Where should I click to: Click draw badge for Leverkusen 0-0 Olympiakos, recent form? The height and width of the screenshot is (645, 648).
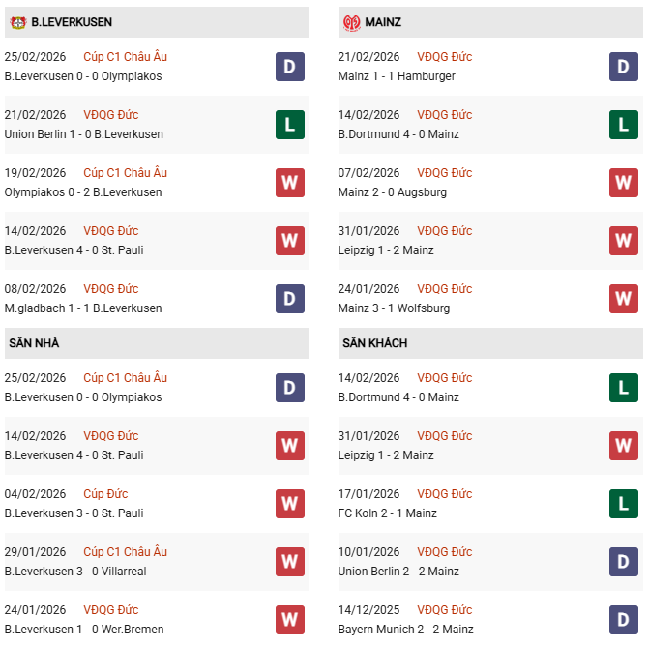click(289, 67)
